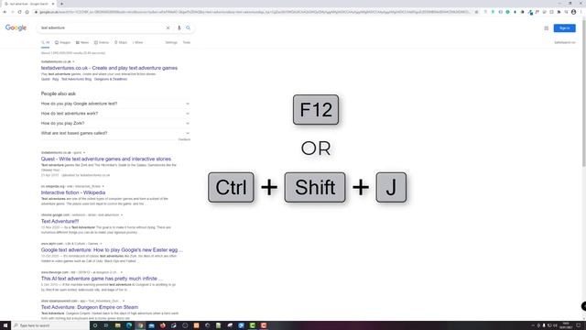Open 'Interactive fiction - Wikipedia' result

click(x=73, y=192)
